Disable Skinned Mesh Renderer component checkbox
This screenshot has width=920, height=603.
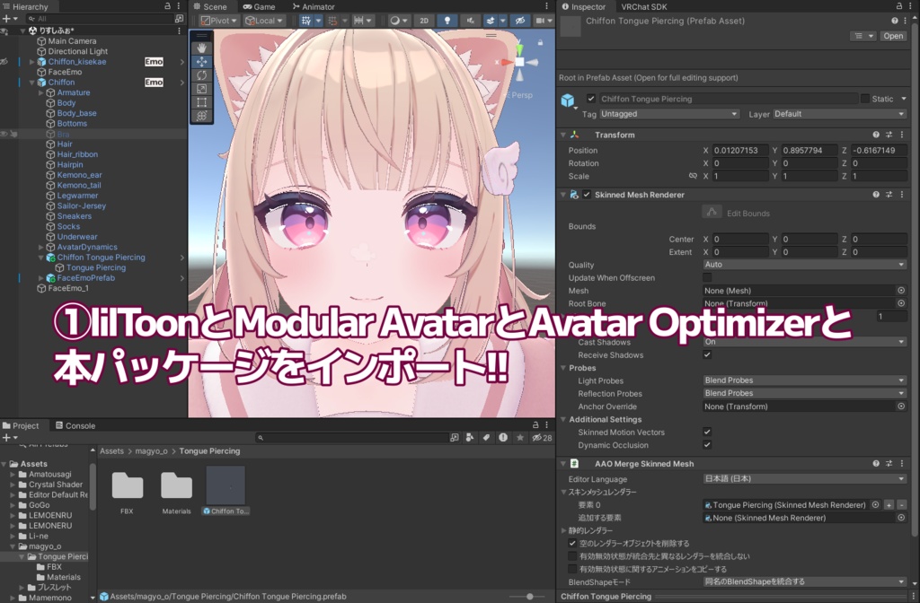[586, 195]
